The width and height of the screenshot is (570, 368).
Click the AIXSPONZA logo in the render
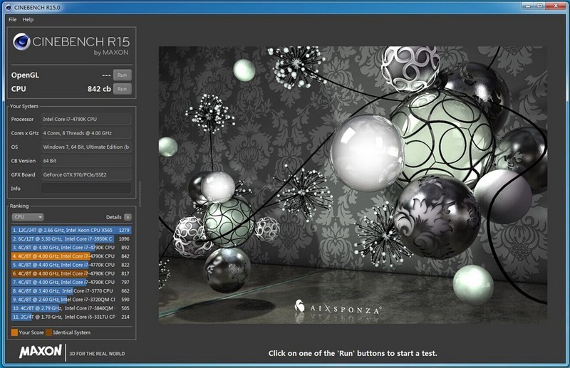[337, 310]
